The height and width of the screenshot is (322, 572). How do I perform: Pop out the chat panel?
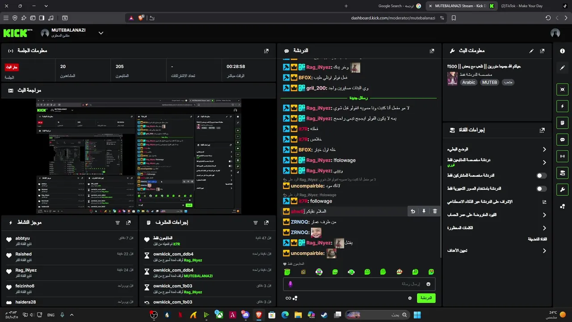[x=432, y=51]
